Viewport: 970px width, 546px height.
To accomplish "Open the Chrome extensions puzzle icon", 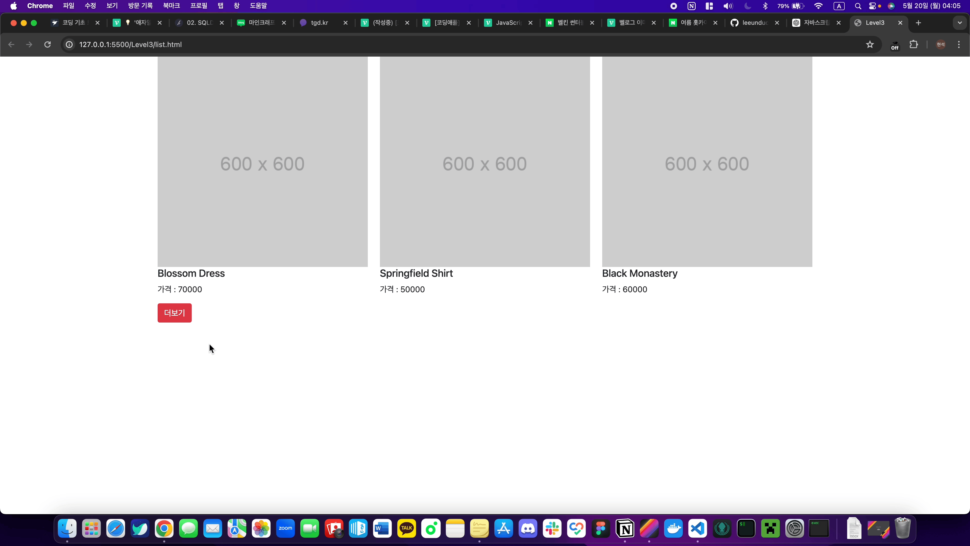I will 913,44.
